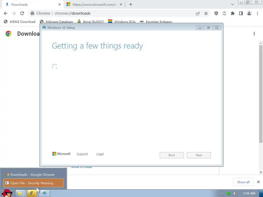Open the Chrome profile avatar

click(x=249, y=13)
